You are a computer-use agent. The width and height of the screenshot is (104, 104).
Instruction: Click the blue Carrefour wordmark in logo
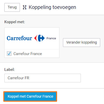pos(19,38)
